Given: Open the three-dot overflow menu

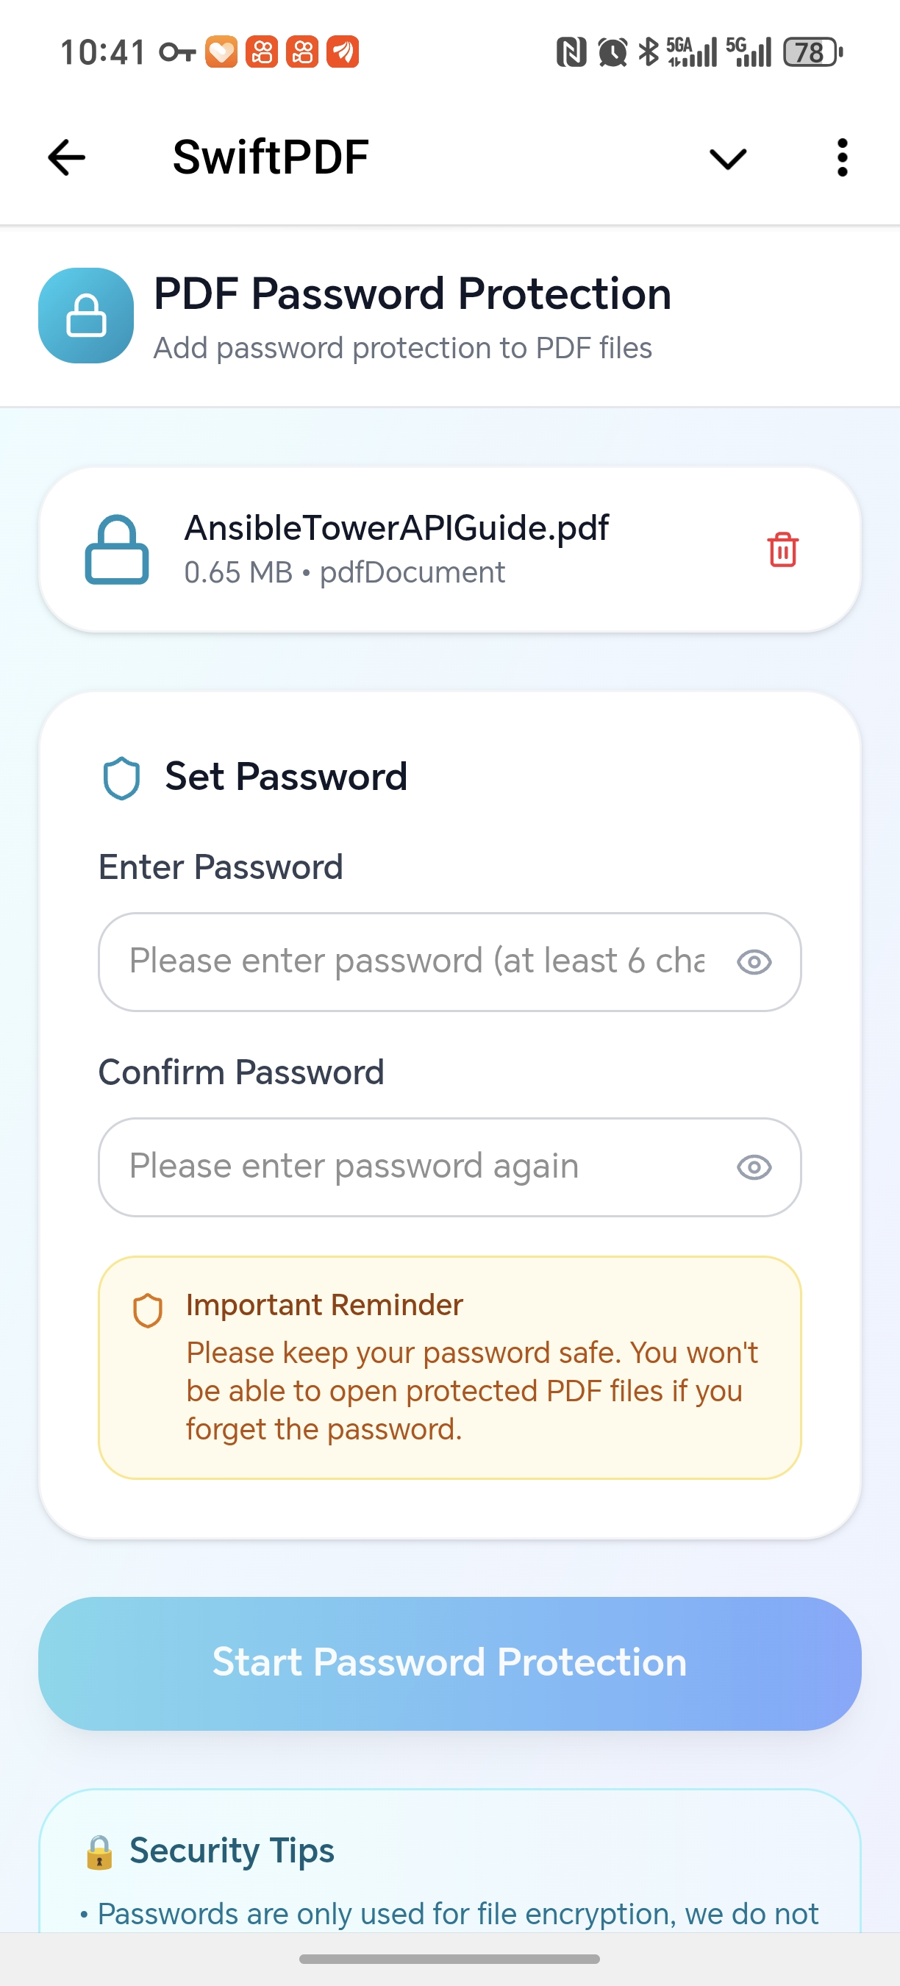Looking at the screenshot, I should [842, 157].
